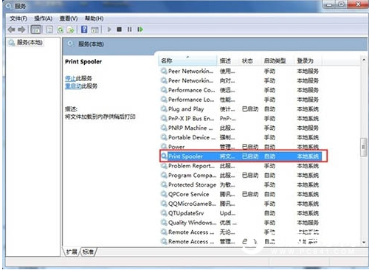Pause the service with the pause icon
This screenshot has width=369, height=270.
click(x=130, y=30)
